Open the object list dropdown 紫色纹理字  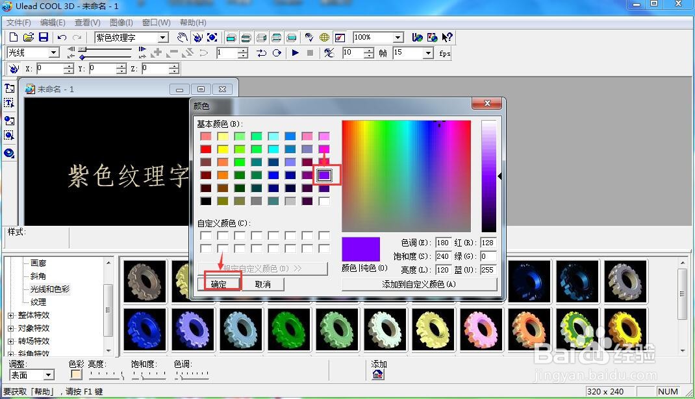pos(162,38)
